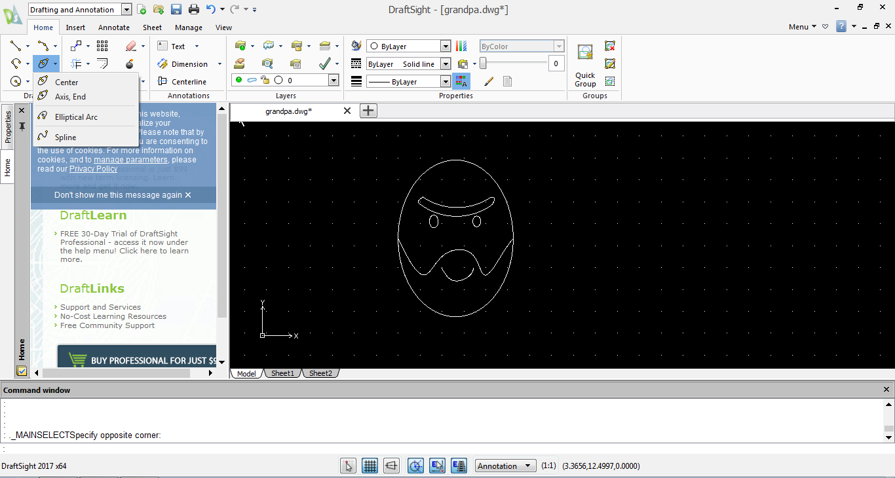Click the Print icon
This screenshot has width=895, height=478.
pos(194,9)
